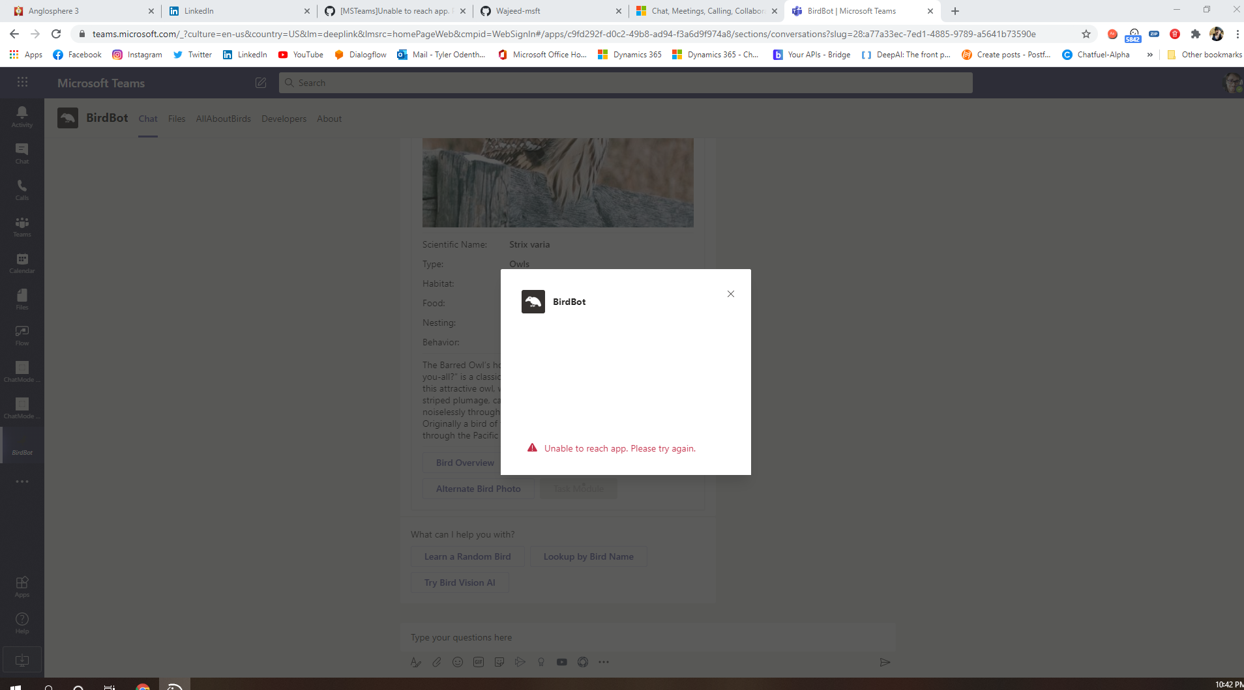Click the barred owl photo
This screenshot has height=690, width=1244.
point(557,182)
